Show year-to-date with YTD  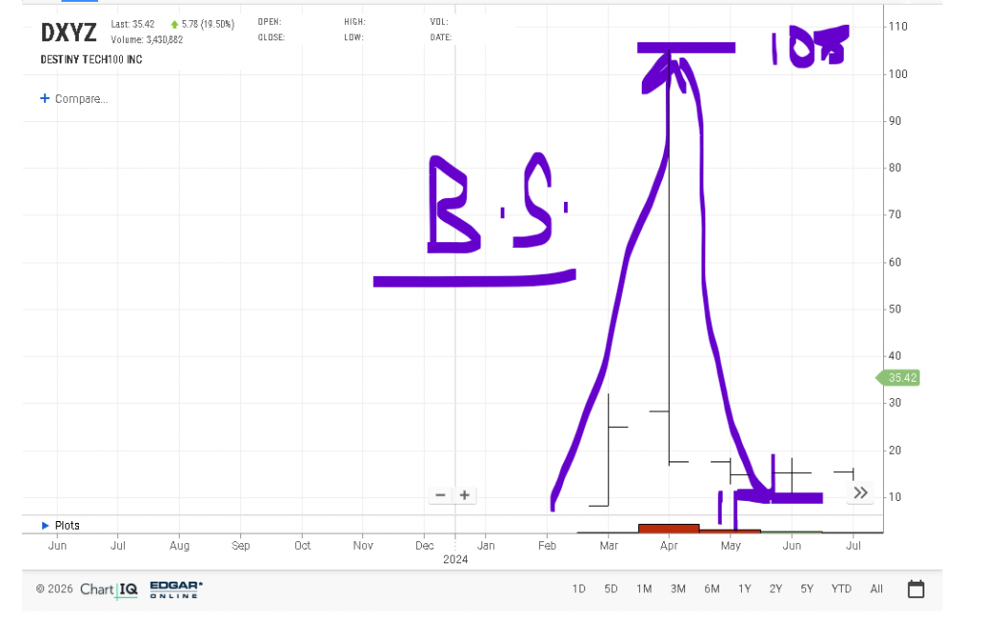pos(842,589)
